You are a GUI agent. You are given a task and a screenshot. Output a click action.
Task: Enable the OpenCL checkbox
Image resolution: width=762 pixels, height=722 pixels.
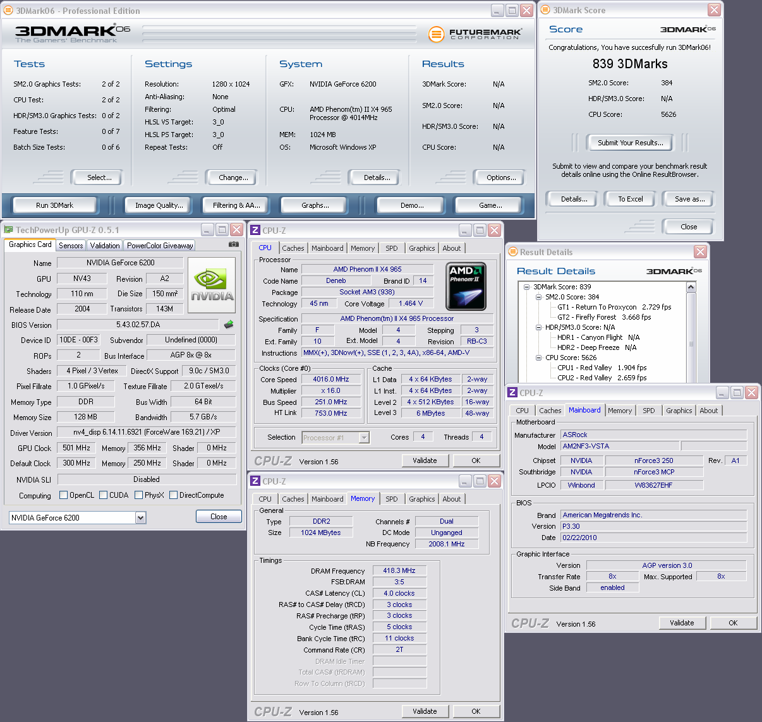pos(63,495)
